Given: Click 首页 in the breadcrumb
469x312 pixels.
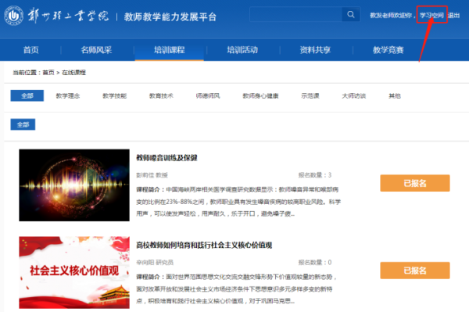Looking at the screenshot, I should pyautogui.click(x=48, y=73).
